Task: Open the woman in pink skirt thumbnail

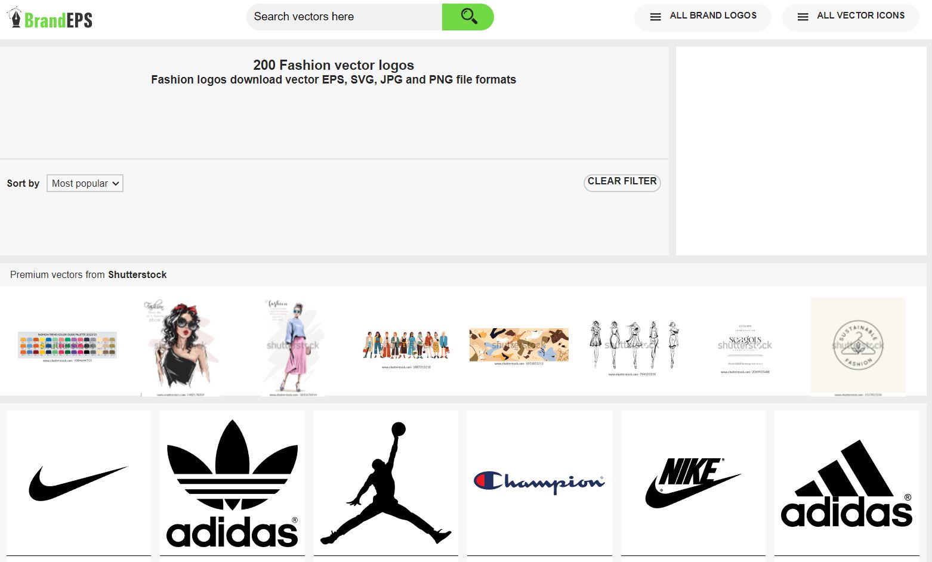Action: [293, 347]
